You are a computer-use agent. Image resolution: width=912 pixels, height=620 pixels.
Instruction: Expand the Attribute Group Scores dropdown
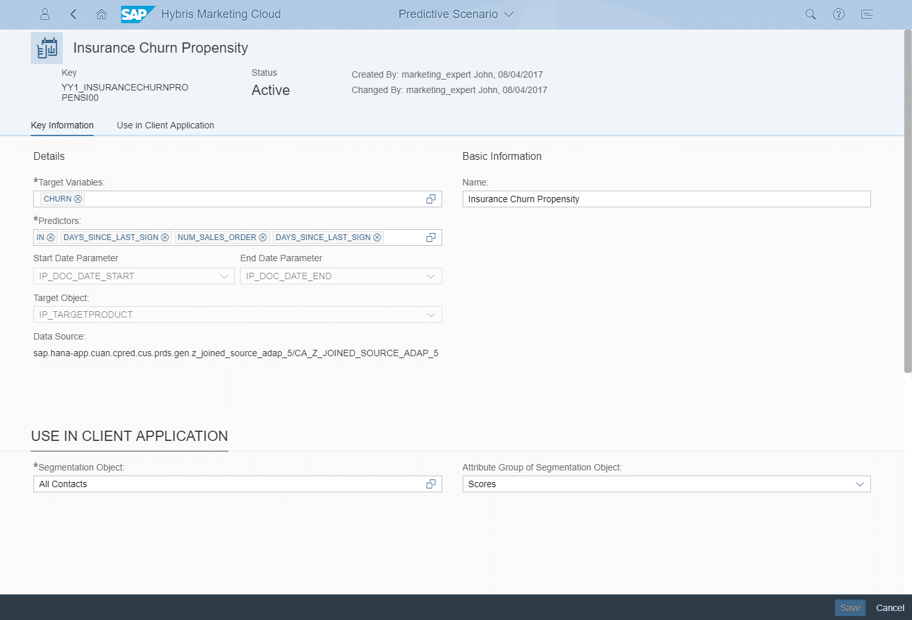point(859,484)
